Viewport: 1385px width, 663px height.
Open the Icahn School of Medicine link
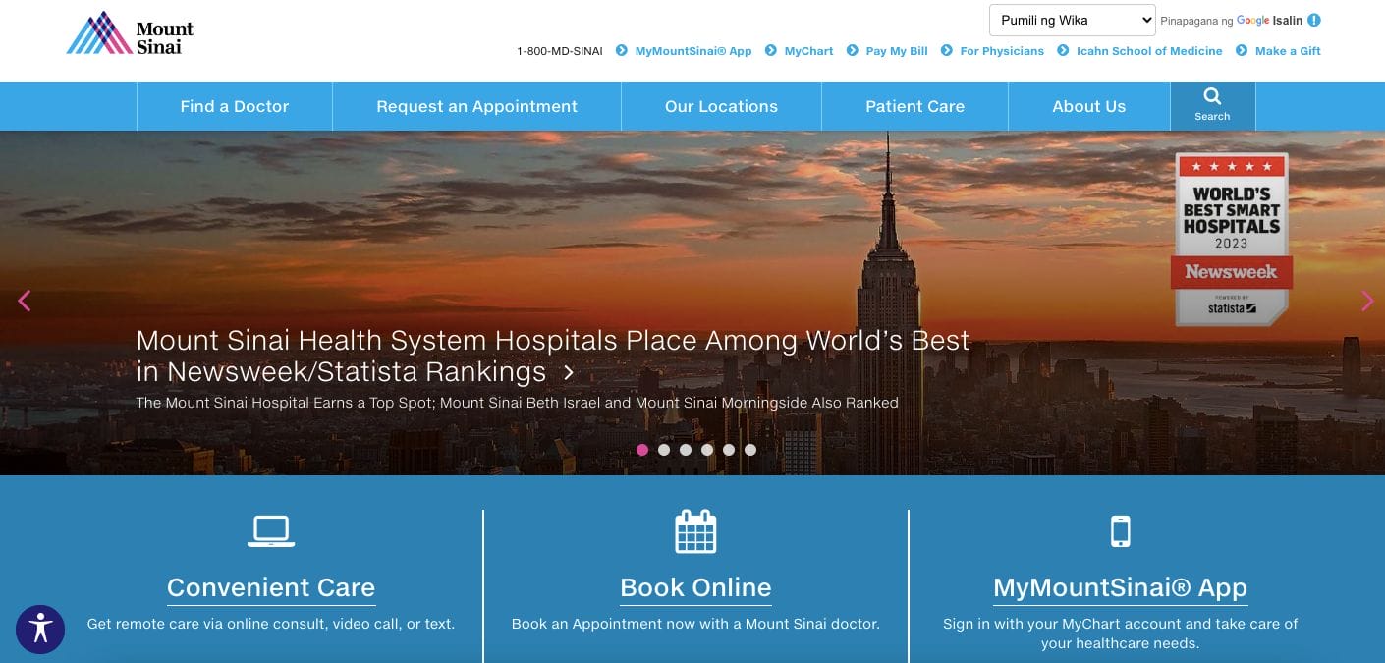(x=1149, y=51)
